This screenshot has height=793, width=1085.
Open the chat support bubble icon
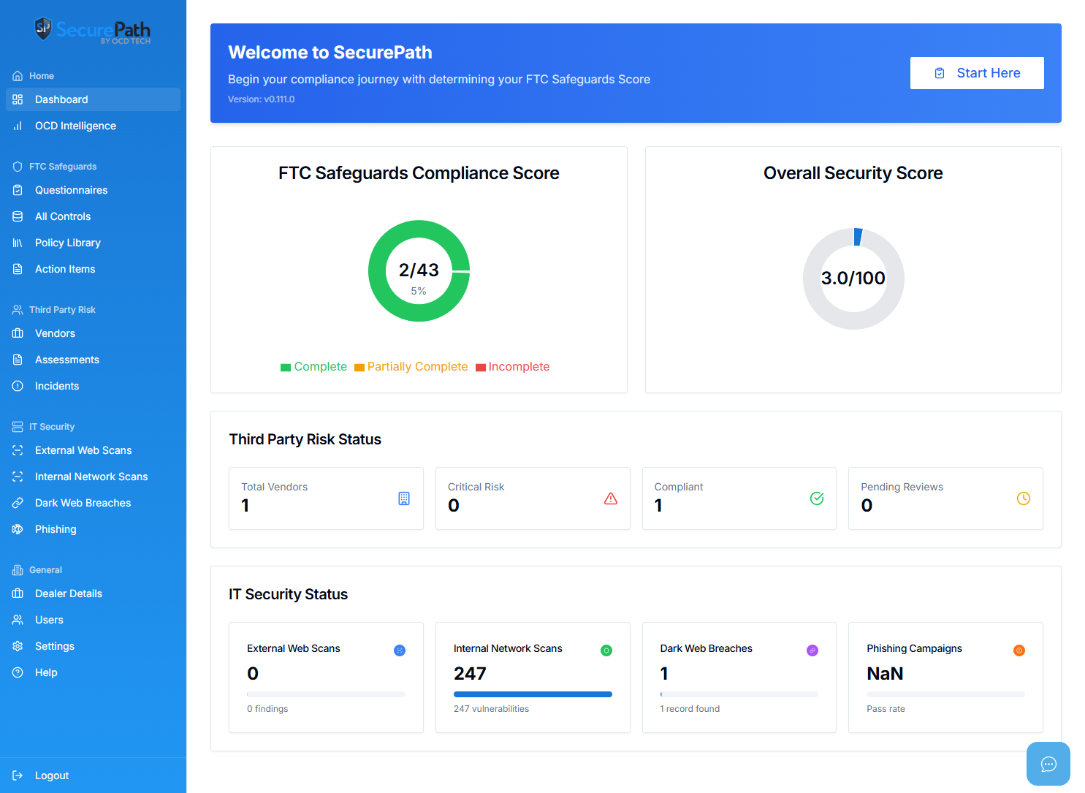point(1048,764)
